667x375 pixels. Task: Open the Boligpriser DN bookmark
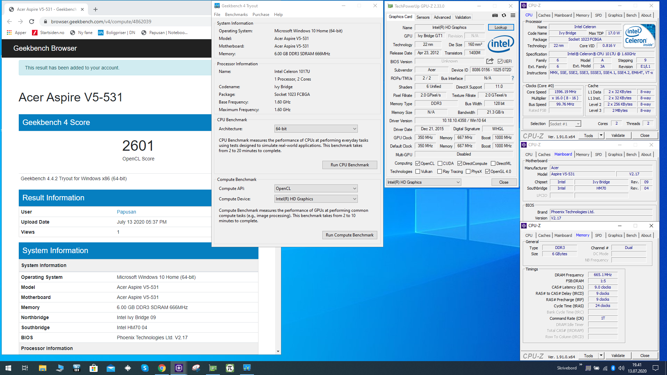coord(116,33)
